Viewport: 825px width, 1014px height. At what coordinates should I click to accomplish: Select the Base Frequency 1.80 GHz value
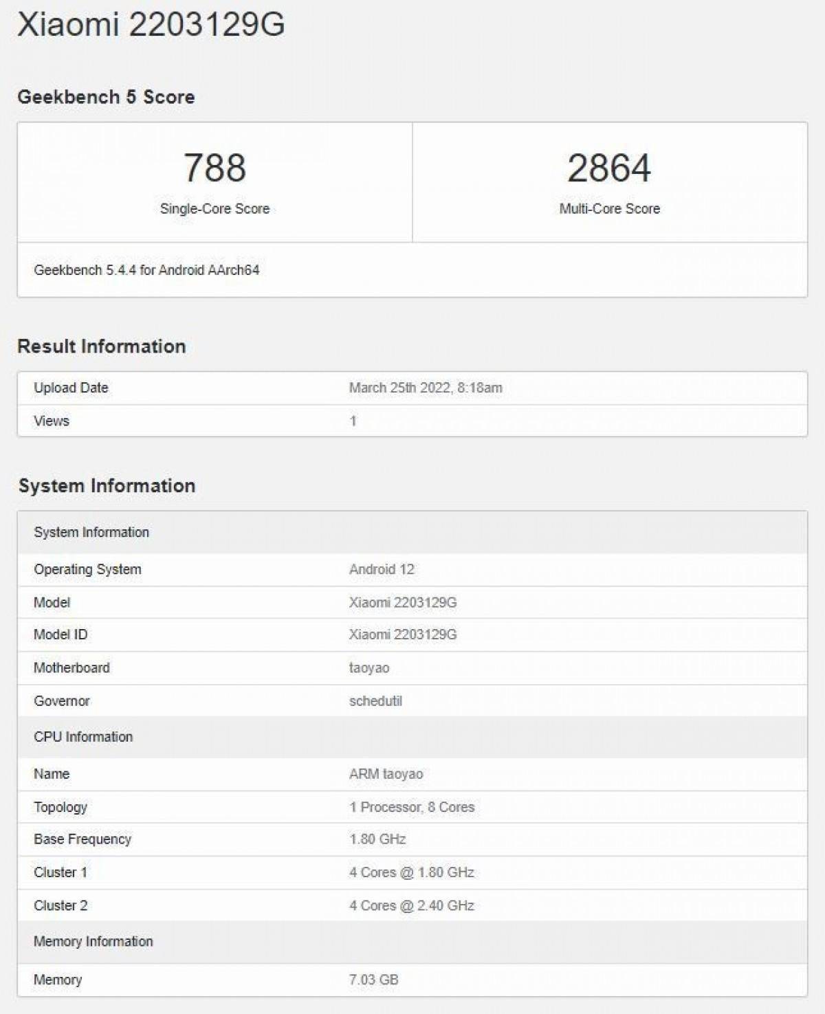click(377, 839)
